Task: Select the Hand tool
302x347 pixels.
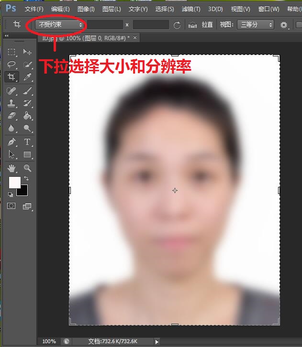Action: click(x=11, y=168)
